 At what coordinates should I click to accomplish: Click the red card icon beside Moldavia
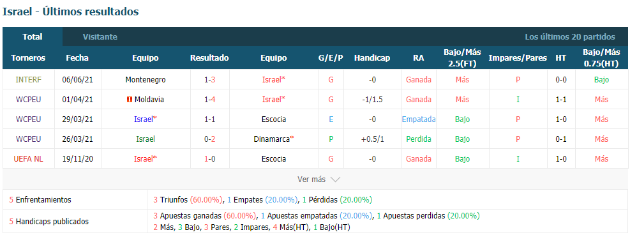130,100
